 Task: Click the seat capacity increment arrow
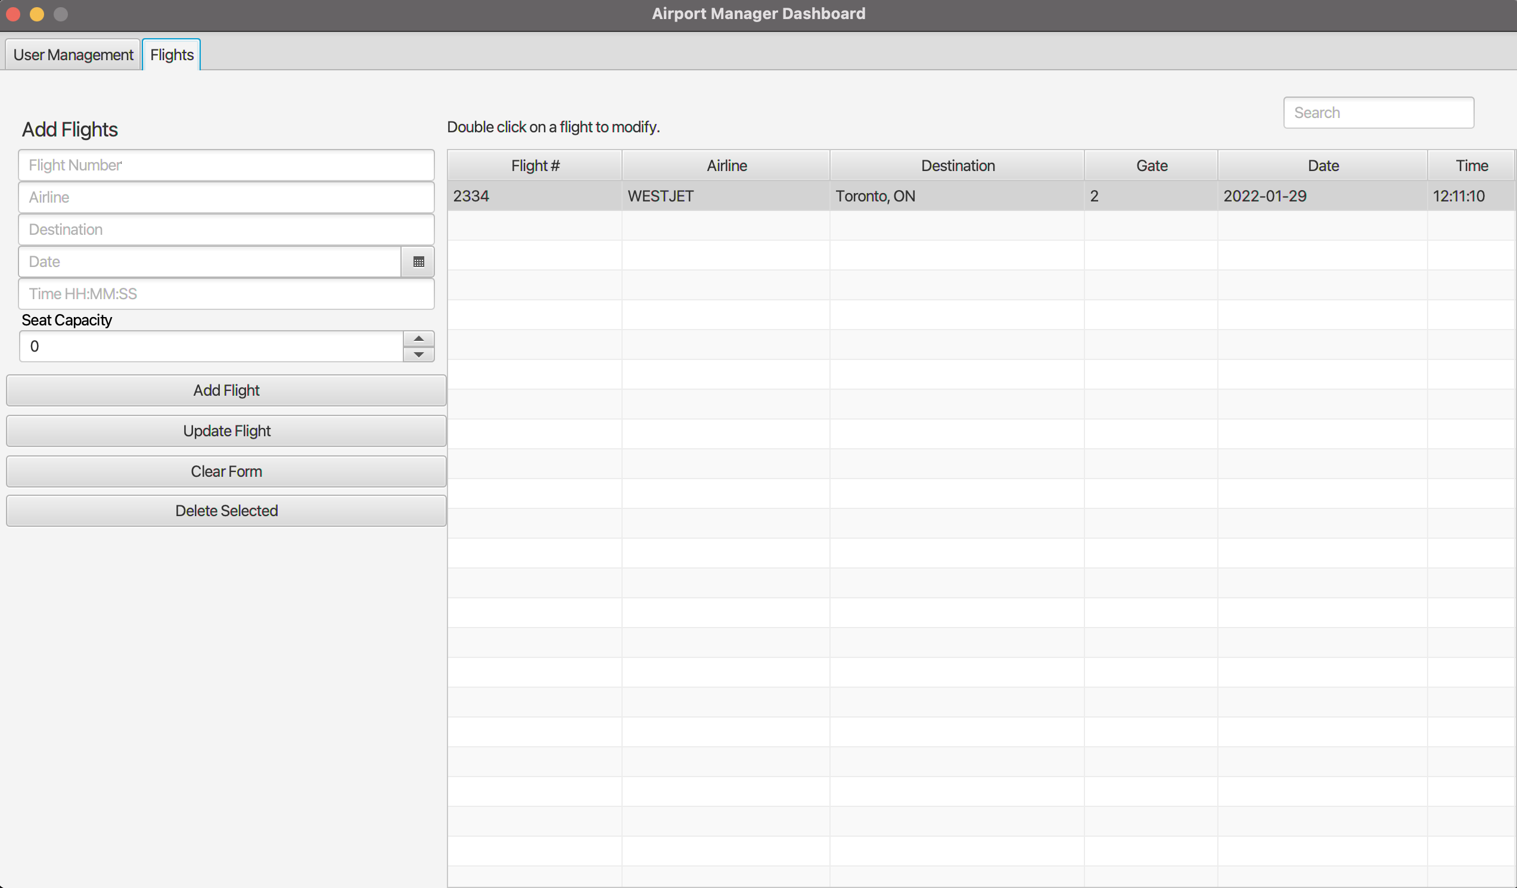(x=418, y=339)
